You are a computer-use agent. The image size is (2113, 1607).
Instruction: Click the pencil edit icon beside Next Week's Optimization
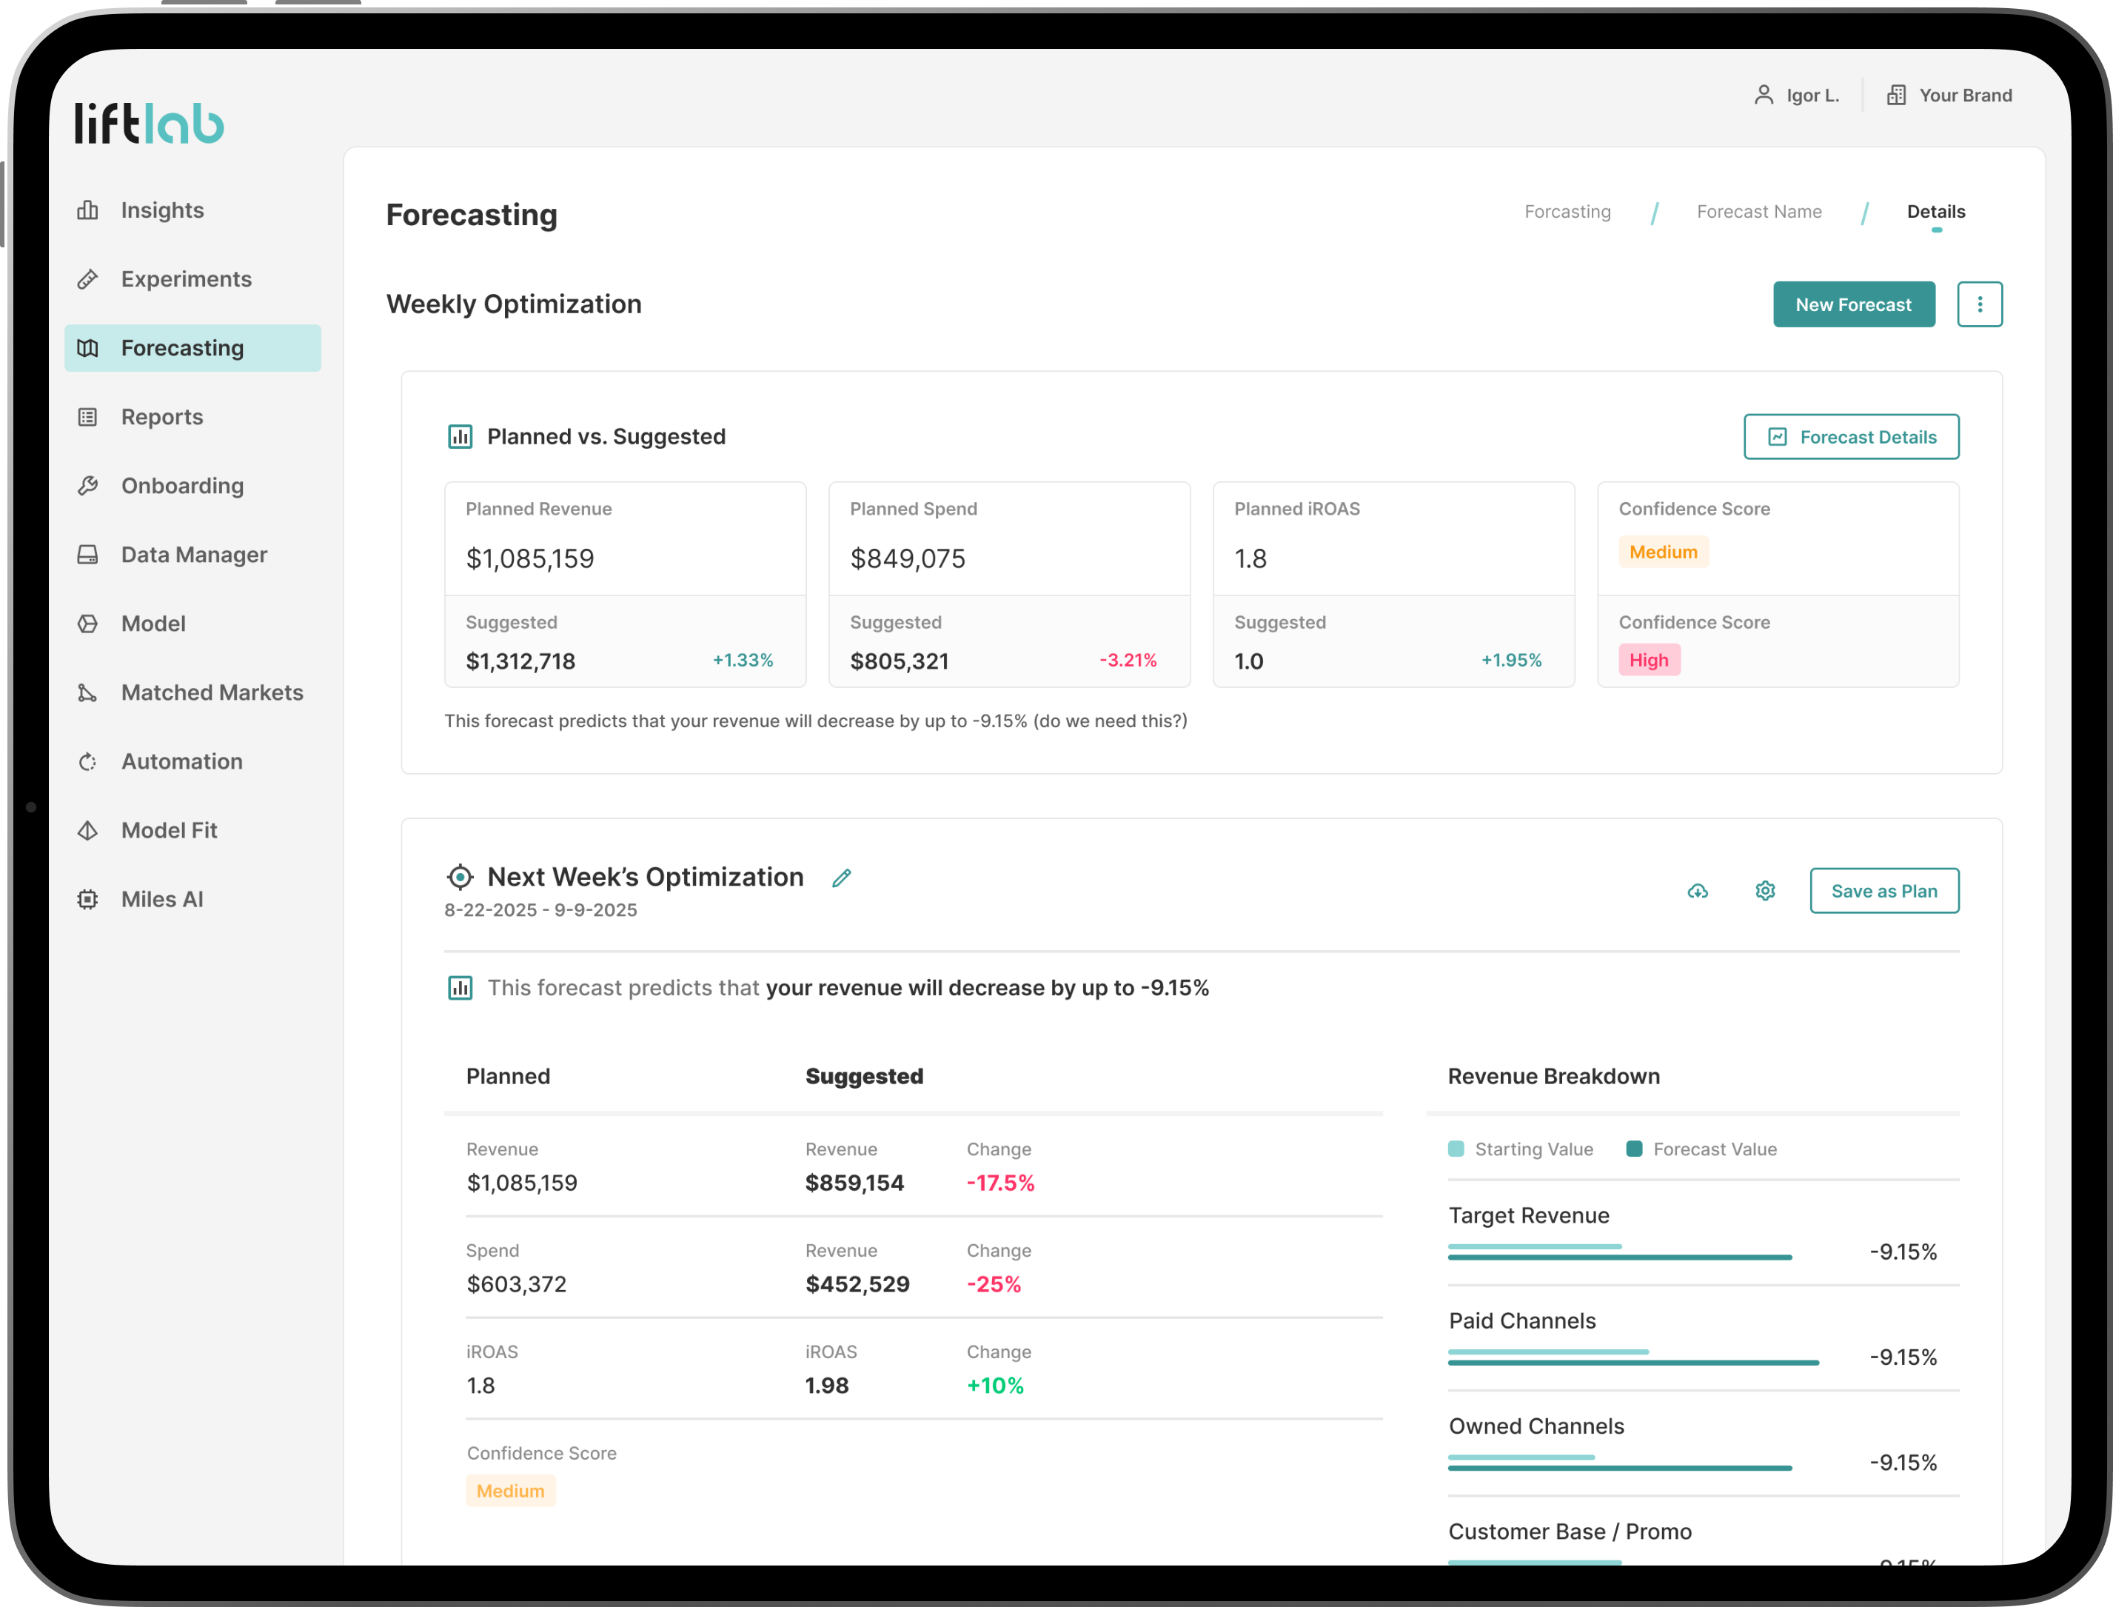[841, 878]
